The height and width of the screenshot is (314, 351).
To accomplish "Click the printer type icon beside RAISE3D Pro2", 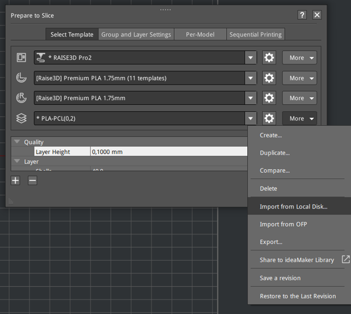I will (21, 58).
